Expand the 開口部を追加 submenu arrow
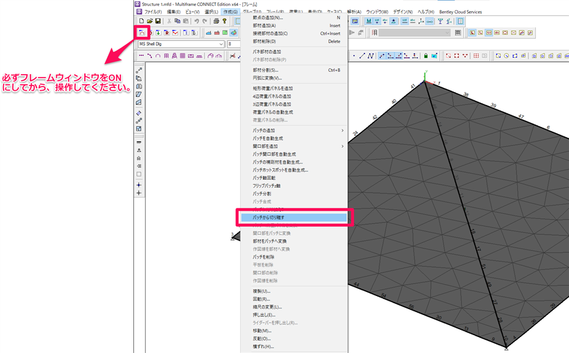Image resolution: width=569 pixels, height=353 pixels. [342, 147]
